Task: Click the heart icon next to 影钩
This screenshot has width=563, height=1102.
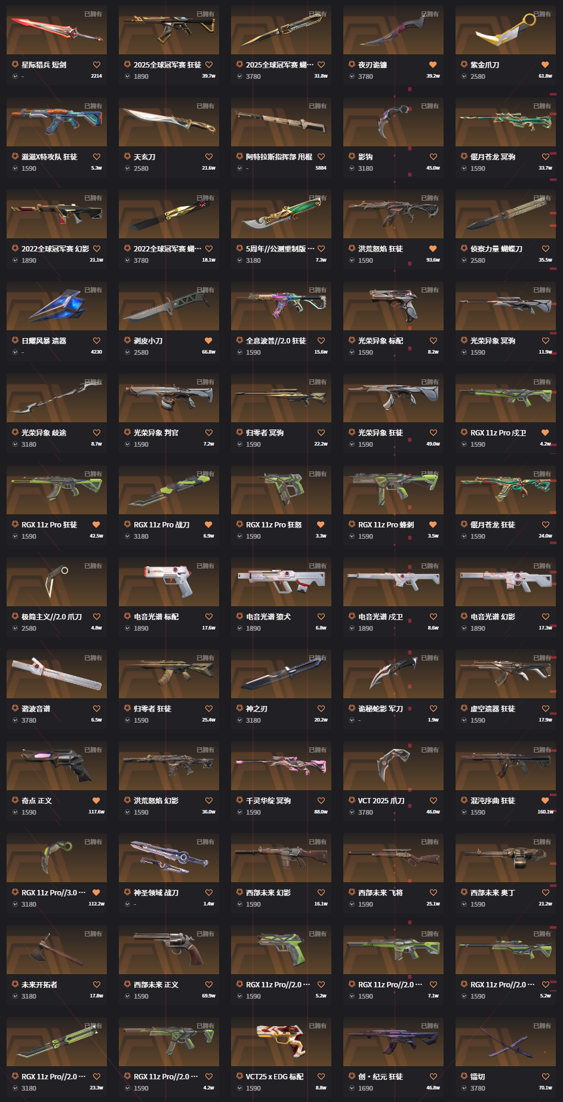Action: tap(433, 156)
